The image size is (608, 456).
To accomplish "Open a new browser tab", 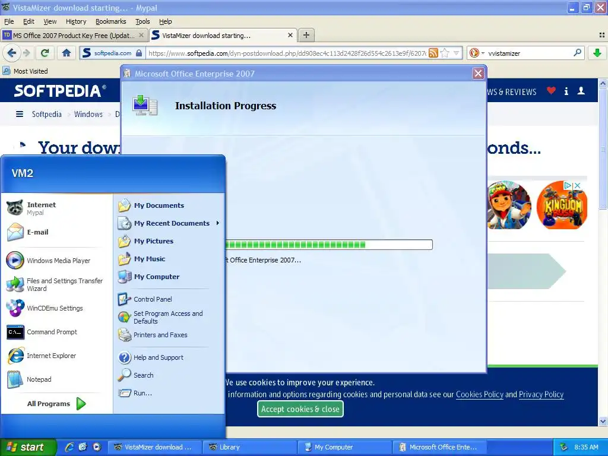I will pos(306,35).
